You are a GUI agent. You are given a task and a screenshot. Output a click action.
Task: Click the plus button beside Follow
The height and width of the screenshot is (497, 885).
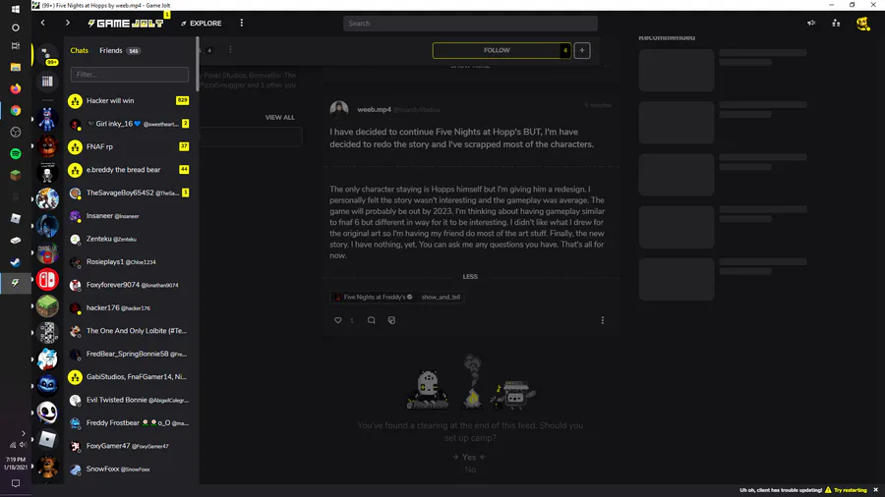(582, 50)
